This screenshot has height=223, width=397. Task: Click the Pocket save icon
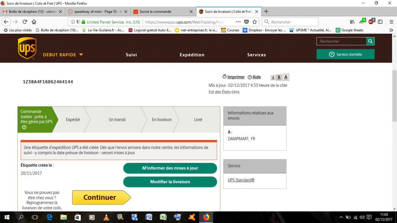[x=246, y=22]
